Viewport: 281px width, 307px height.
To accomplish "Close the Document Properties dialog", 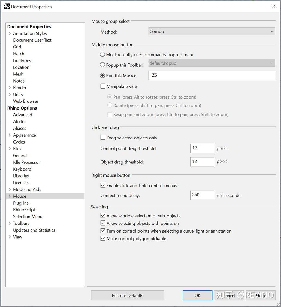I will pos(274,7).
